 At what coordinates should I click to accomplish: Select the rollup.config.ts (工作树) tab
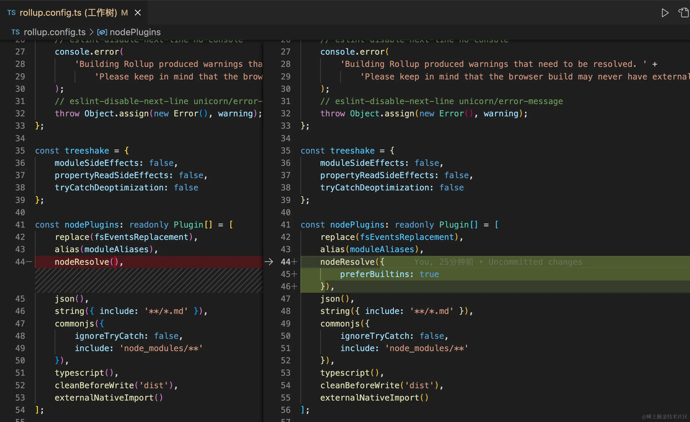68,13
